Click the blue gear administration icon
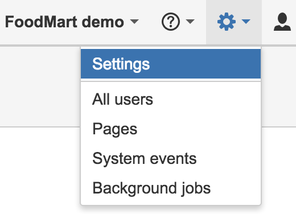Screen dimensions: 296x214 pyautogui.click(x=227, y=22)
